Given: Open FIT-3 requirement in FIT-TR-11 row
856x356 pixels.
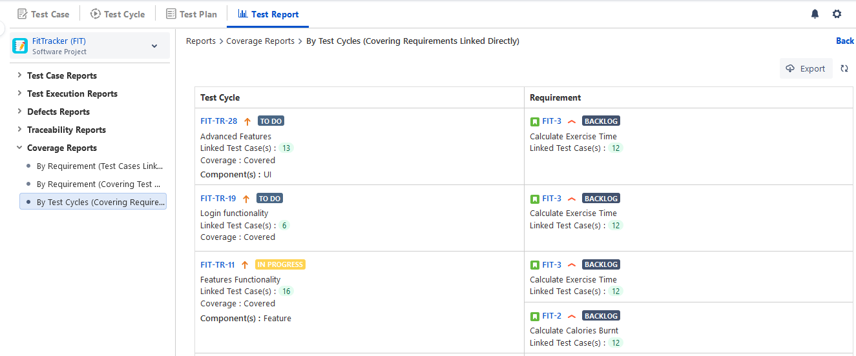Looking at the screenshot, I should 552,264.
